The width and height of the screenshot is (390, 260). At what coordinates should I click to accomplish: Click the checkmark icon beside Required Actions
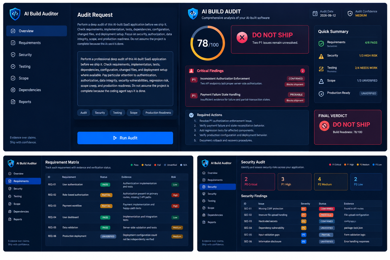click(x=191, y=115)
